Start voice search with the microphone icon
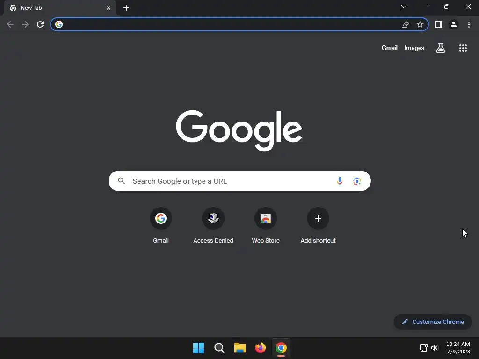479x359 pixels. pos(340,181)
